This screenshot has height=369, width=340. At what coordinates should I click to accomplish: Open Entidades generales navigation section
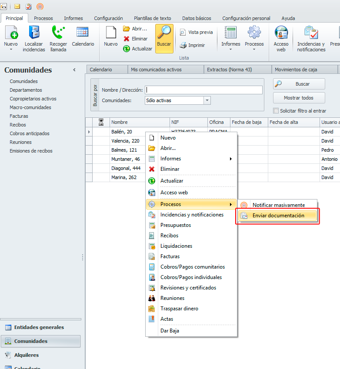pyautogui.click(x=40, y=327)
